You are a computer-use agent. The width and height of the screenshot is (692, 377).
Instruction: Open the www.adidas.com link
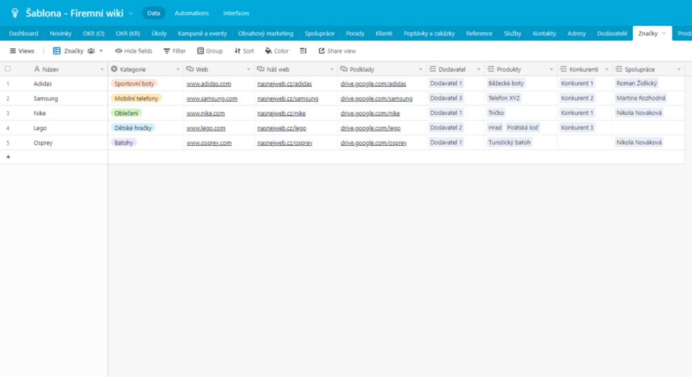click(x=209, y=84)
